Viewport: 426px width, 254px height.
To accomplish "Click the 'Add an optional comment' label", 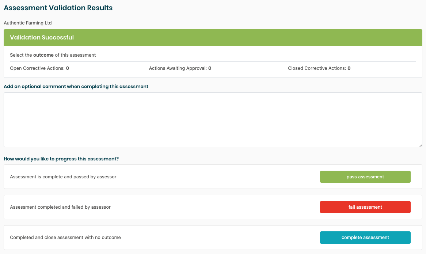I will click(x=76, y=87).
